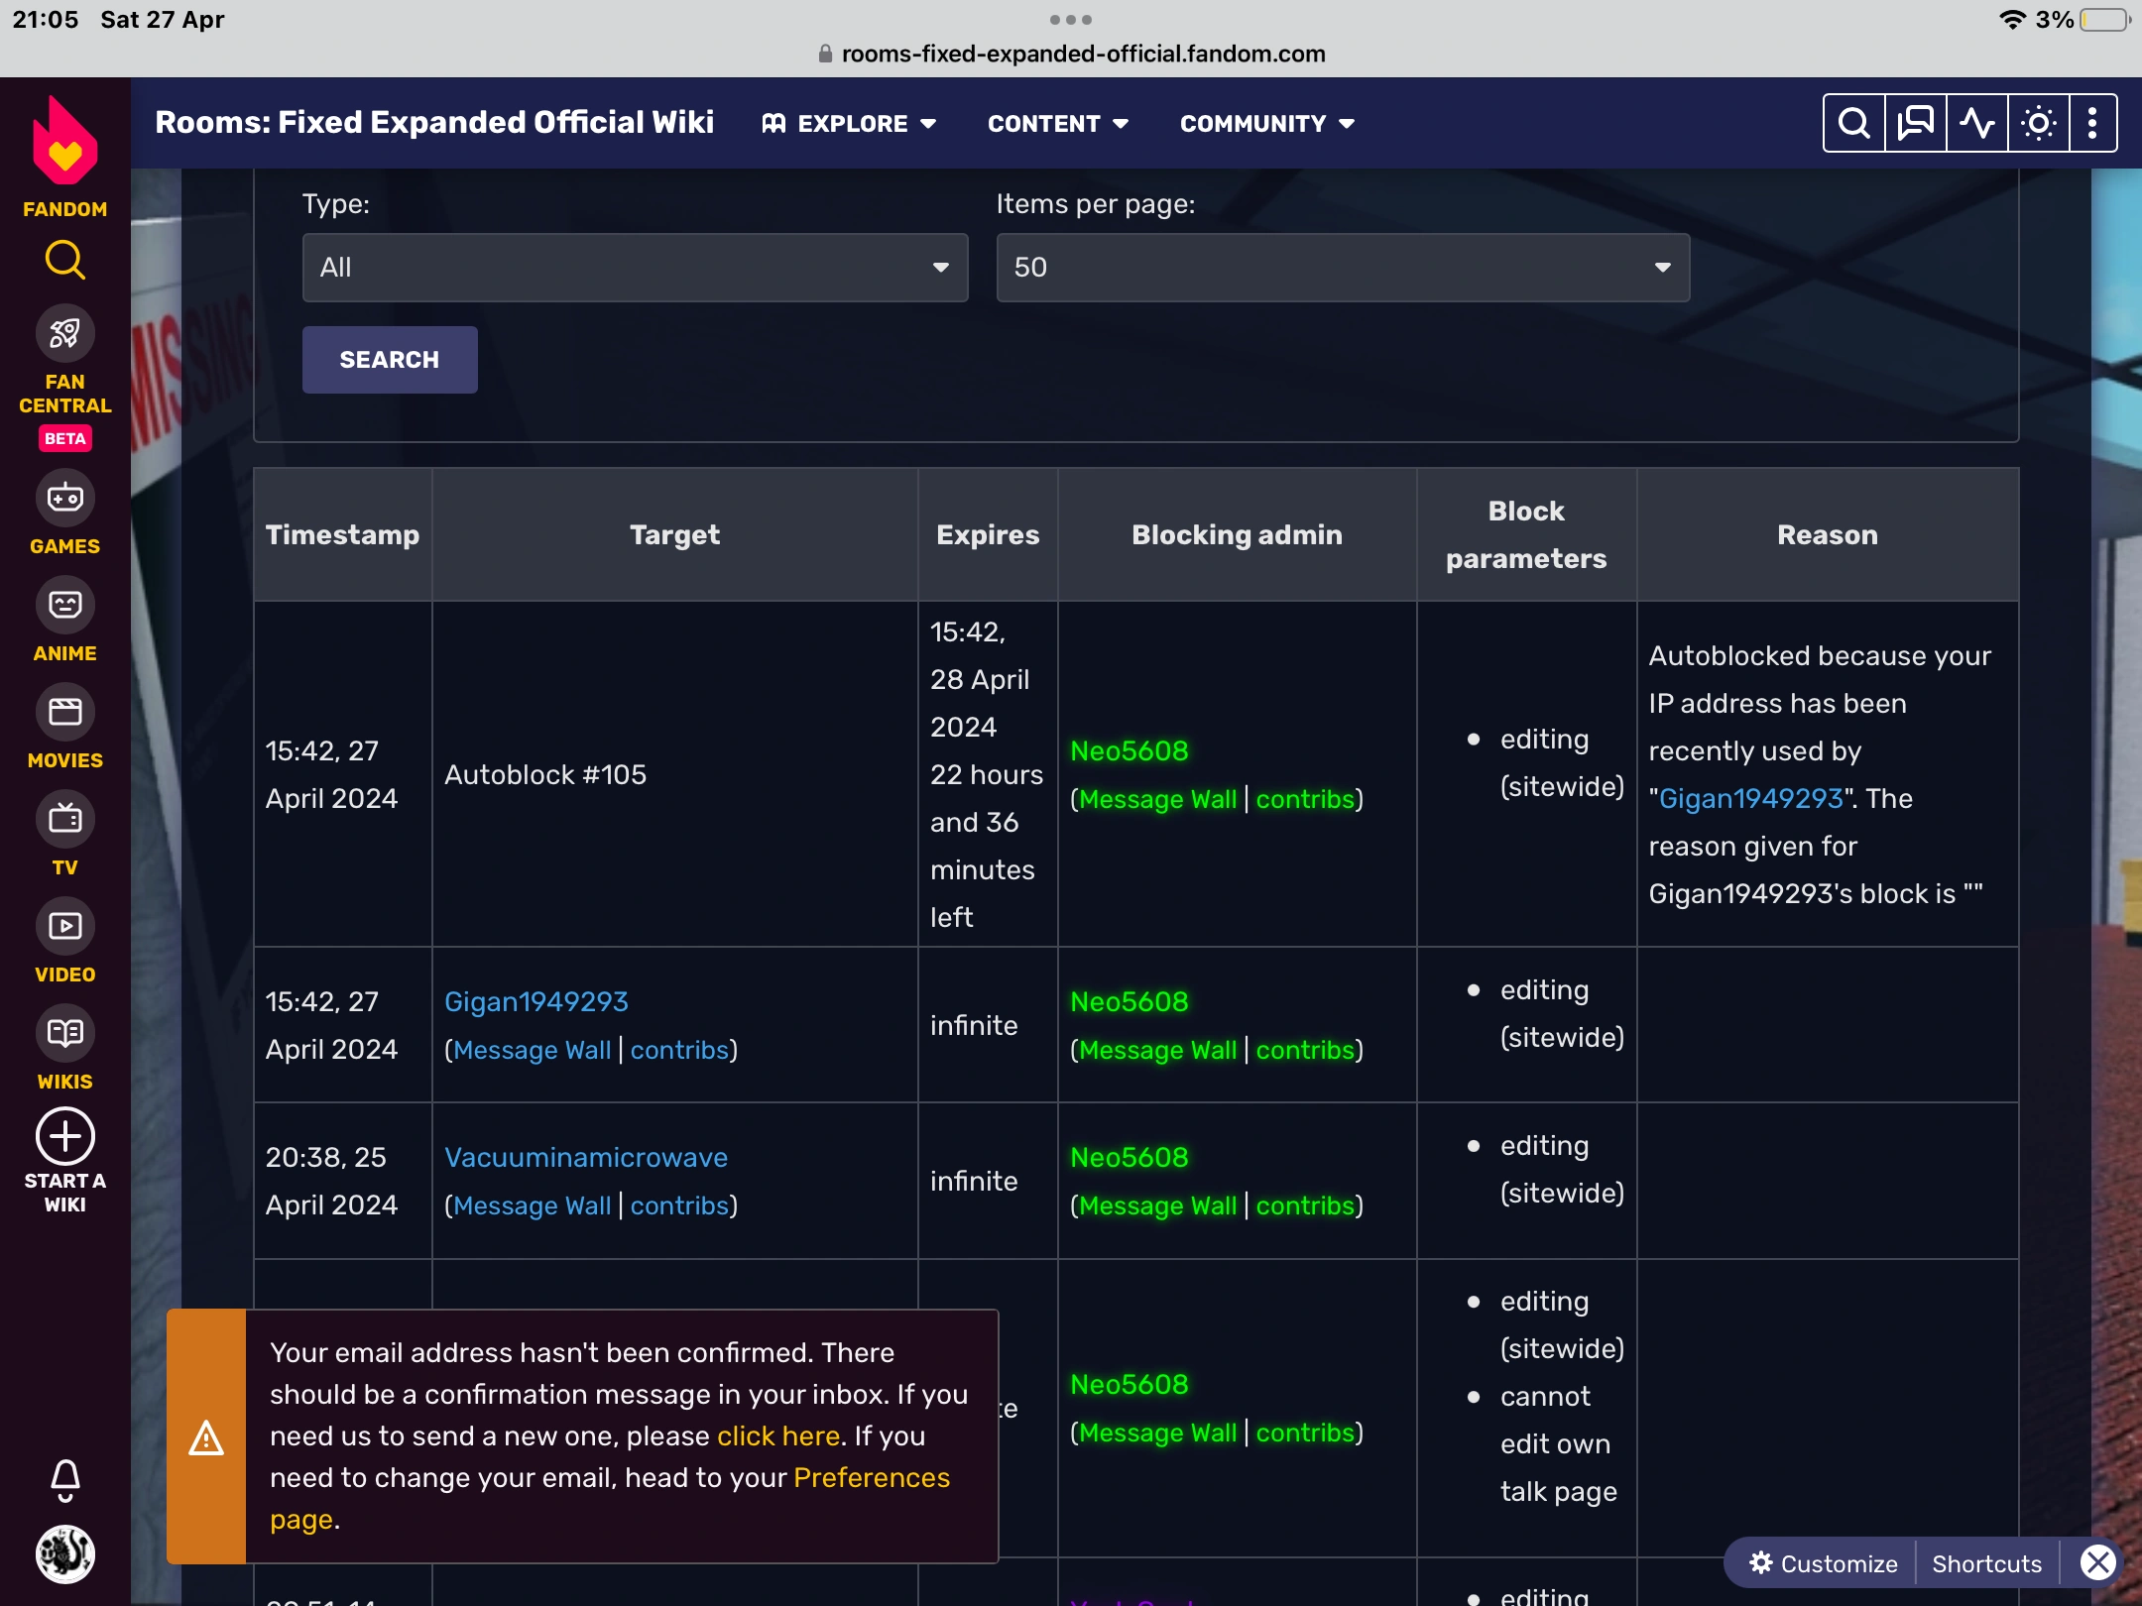This screenshot has height=1606, width=2142.
Task: Expand the Explore menu
Action: pyautogui.click(x=850, y=124)
